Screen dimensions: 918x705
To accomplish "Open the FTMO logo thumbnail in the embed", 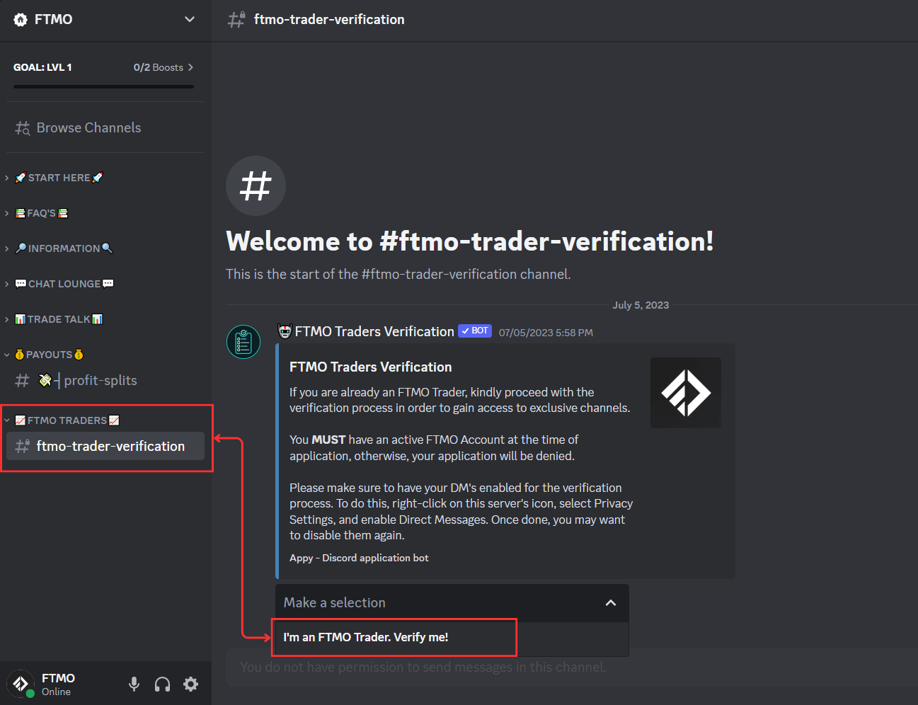I will point(686,393).
